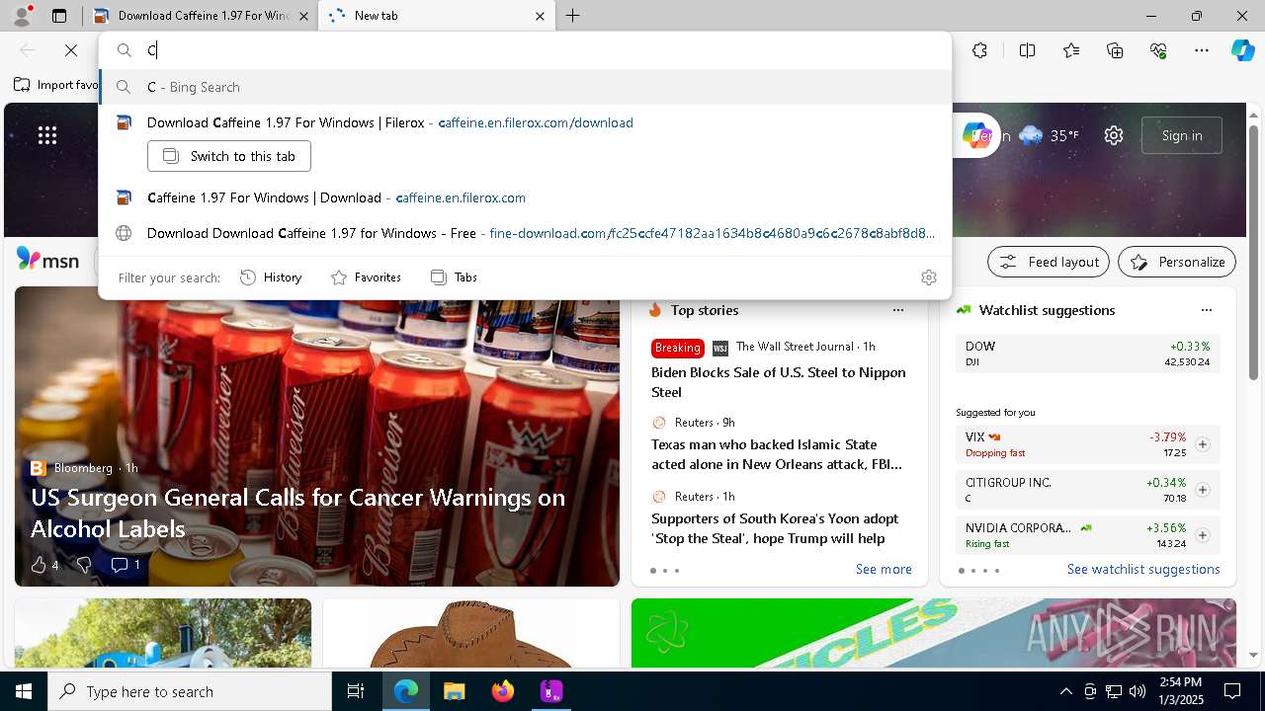Show hidden system tray icons
Image resolution: width=1265 pixels, height=711 pixels.
coord(1065,691)
